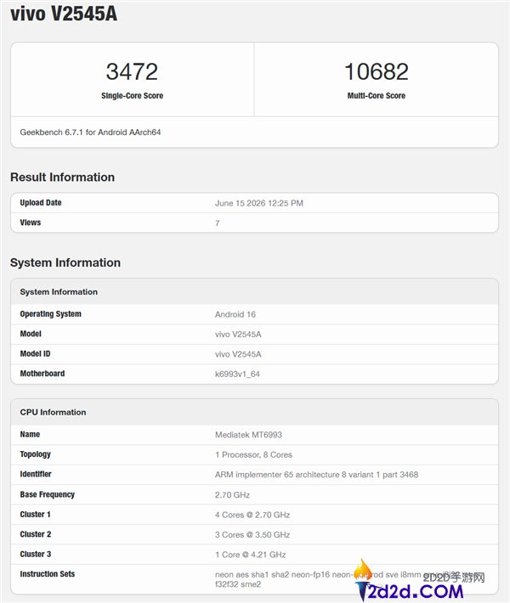
Task: Select the June 15 2026 12:25 PM value
Action: (x=259, y=203)
